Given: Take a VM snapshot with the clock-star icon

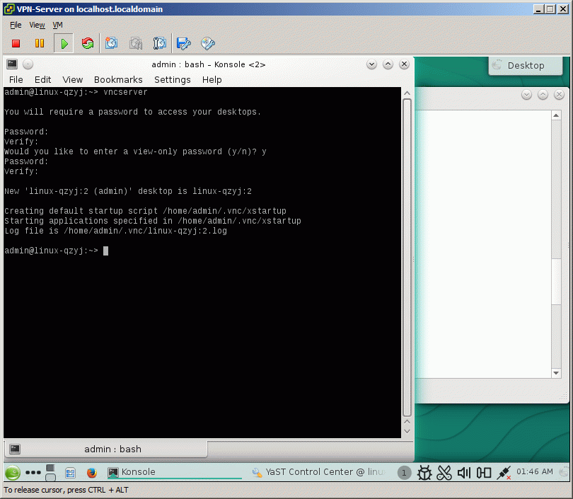Looking at the screenshot, I should coord(112,43).
